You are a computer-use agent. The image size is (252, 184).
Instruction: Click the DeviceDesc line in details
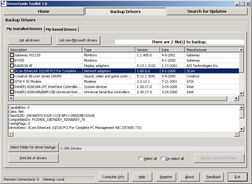point(75,128)
